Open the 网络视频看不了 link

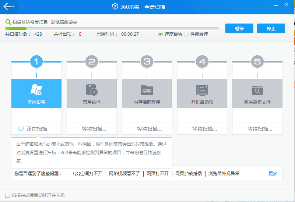pyautogui.click(x=124, y=173)
